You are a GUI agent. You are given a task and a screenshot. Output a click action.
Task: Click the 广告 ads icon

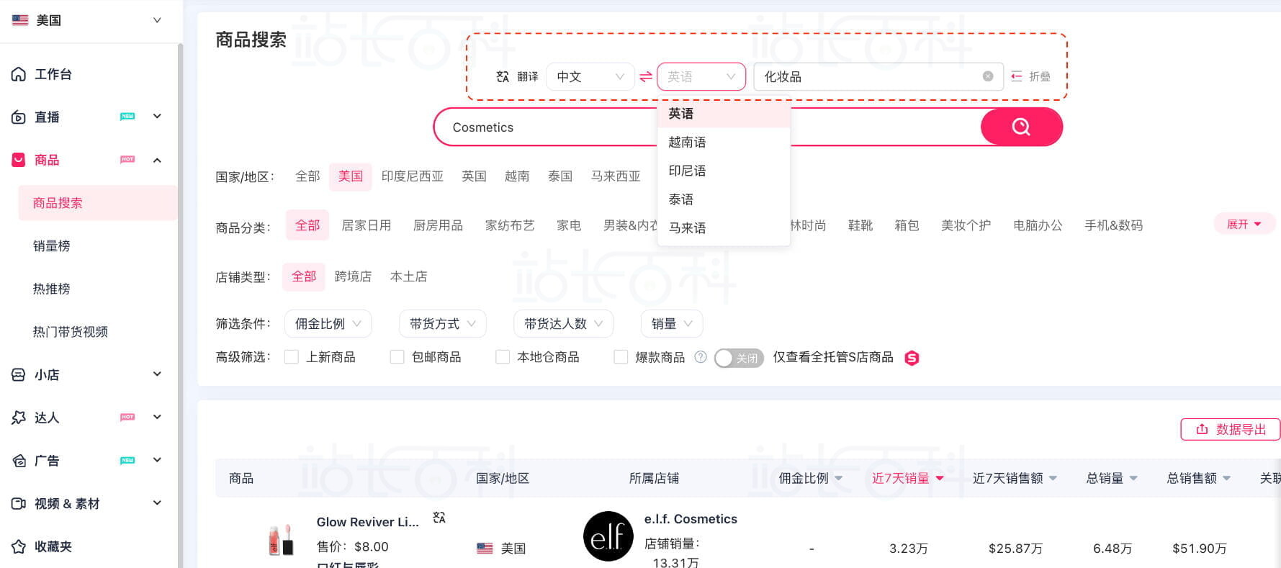[19, 461]
